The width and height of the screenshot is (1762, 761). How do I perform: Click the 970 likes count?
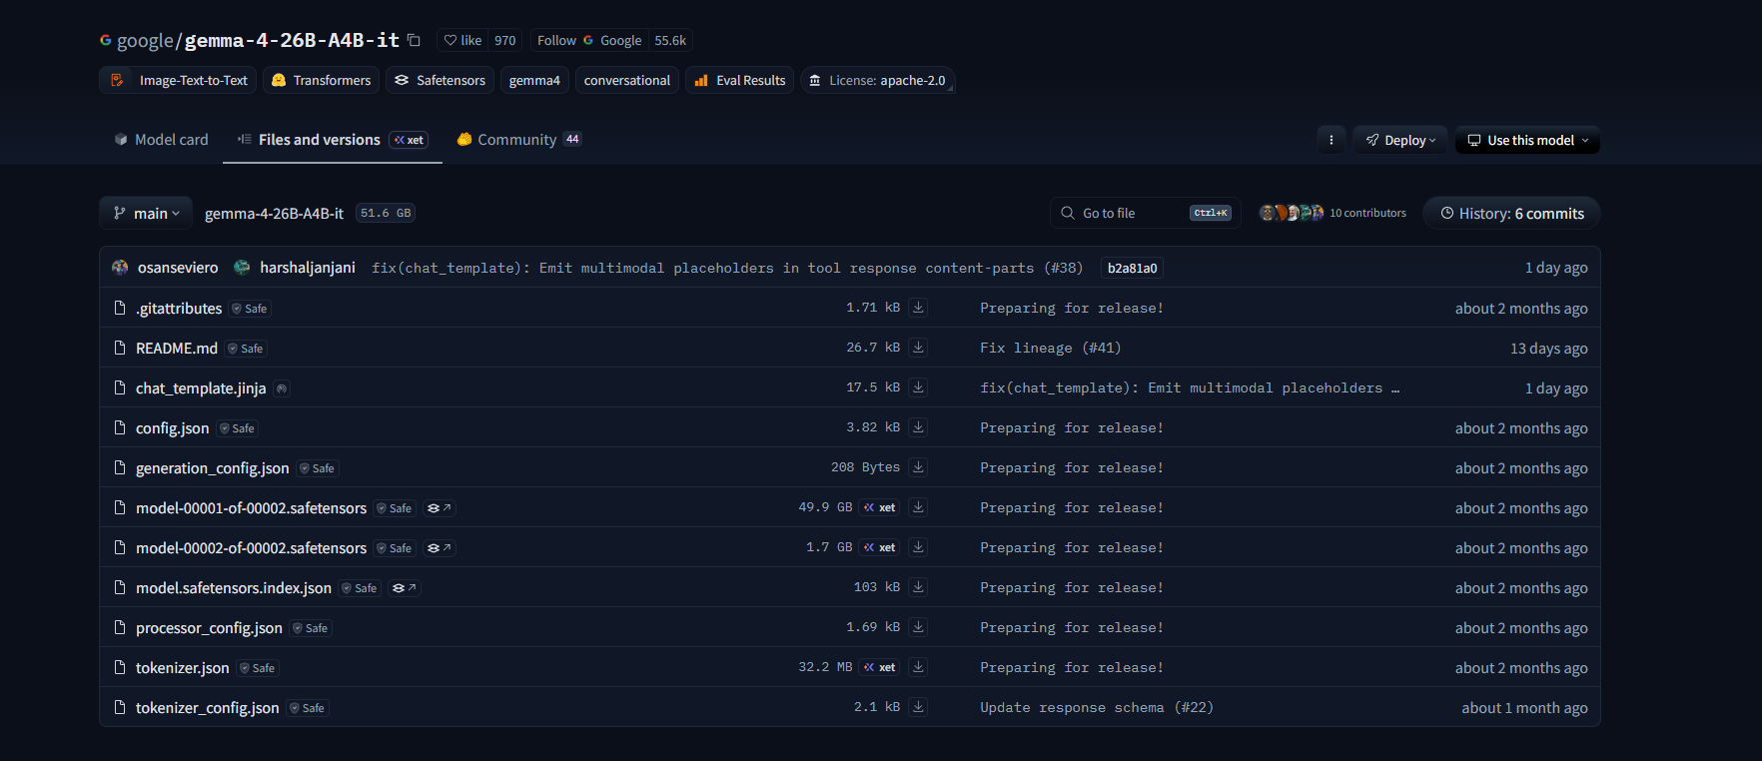[505, 40]
